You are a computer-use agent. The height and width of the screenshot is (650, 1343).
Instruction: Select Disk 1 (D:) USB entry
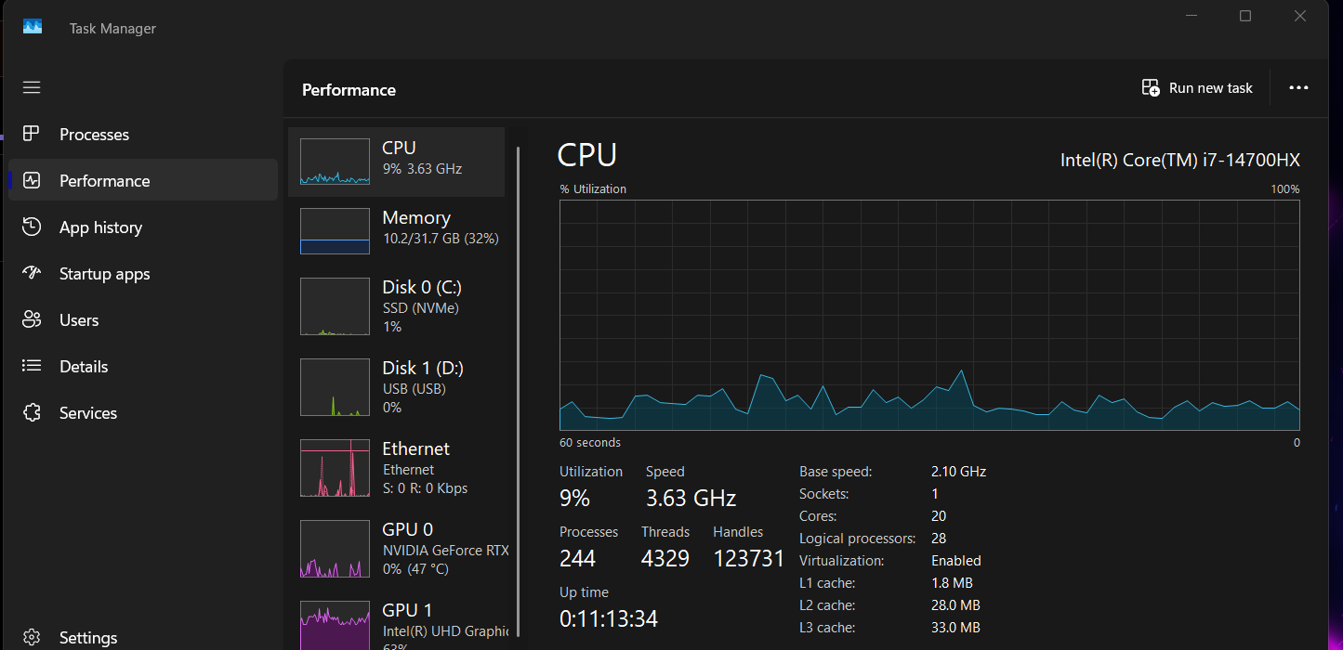(x=400, y=387)
